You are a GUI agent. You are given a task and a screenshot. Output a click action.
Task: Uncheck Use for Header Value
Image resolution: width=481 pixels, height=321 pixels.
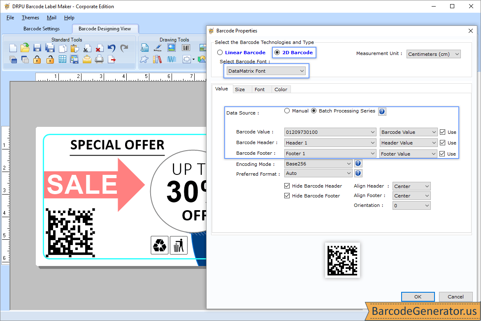click(x=442, y=143)
